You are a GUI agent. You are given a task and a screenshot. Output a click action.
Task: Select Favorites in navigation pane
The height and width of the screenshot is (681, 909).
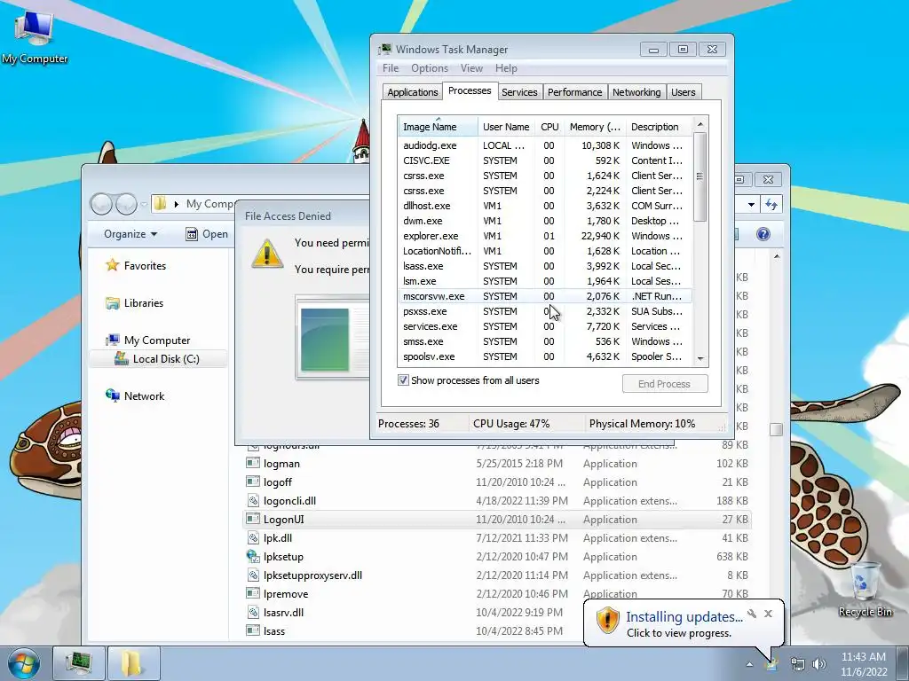pyautogui.click(x=145, y=266)
